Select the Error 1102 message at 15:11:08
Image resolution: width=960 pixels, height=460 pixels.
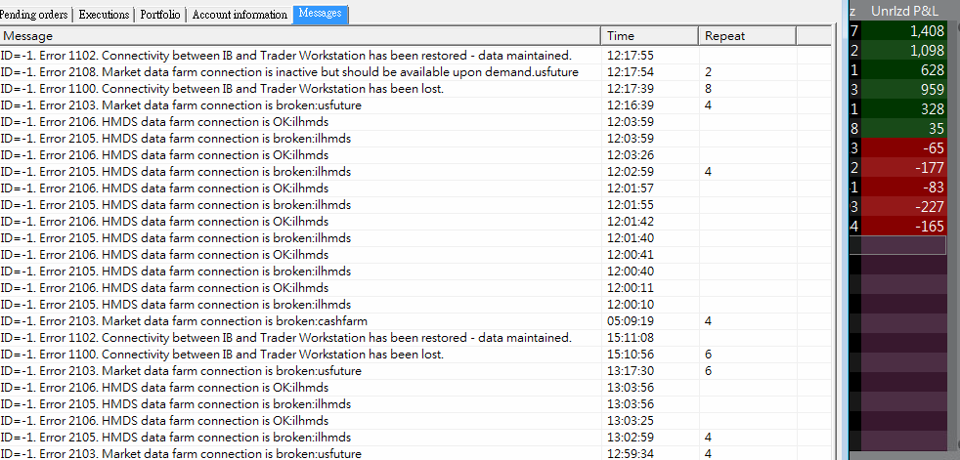pos(285,338)
